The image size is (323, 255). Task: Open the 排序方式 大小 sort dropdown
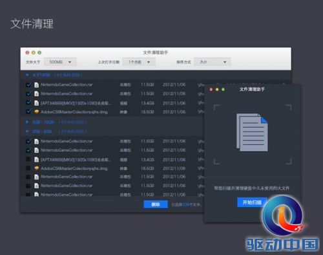coord(213,62)
